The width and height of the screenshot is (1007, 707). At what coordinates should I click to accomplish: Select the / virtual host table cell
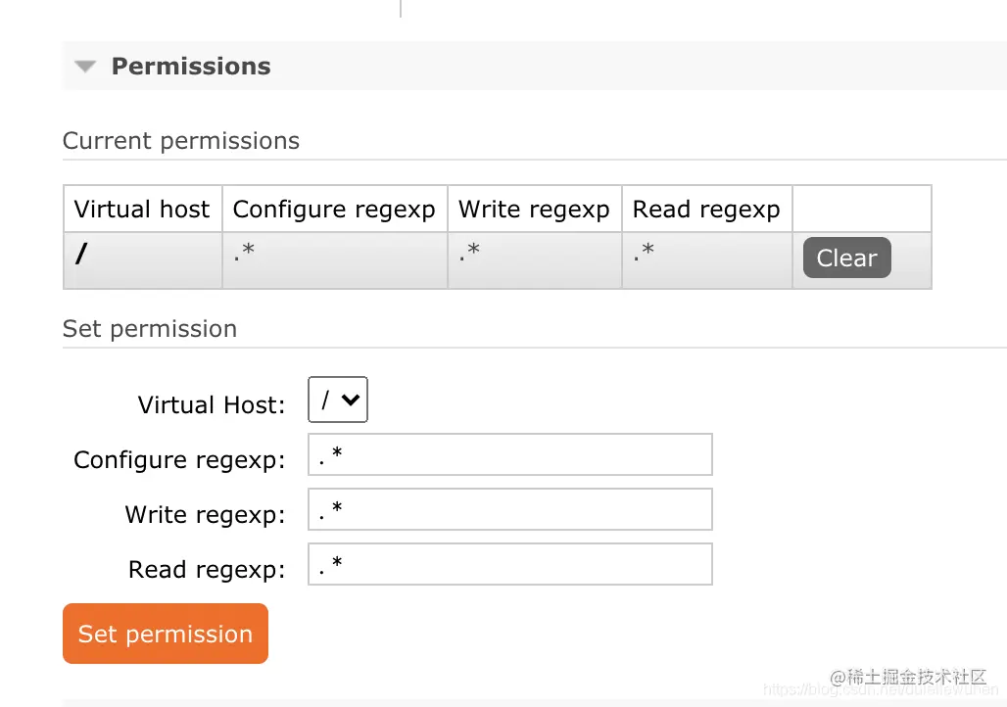coord(82,256)
